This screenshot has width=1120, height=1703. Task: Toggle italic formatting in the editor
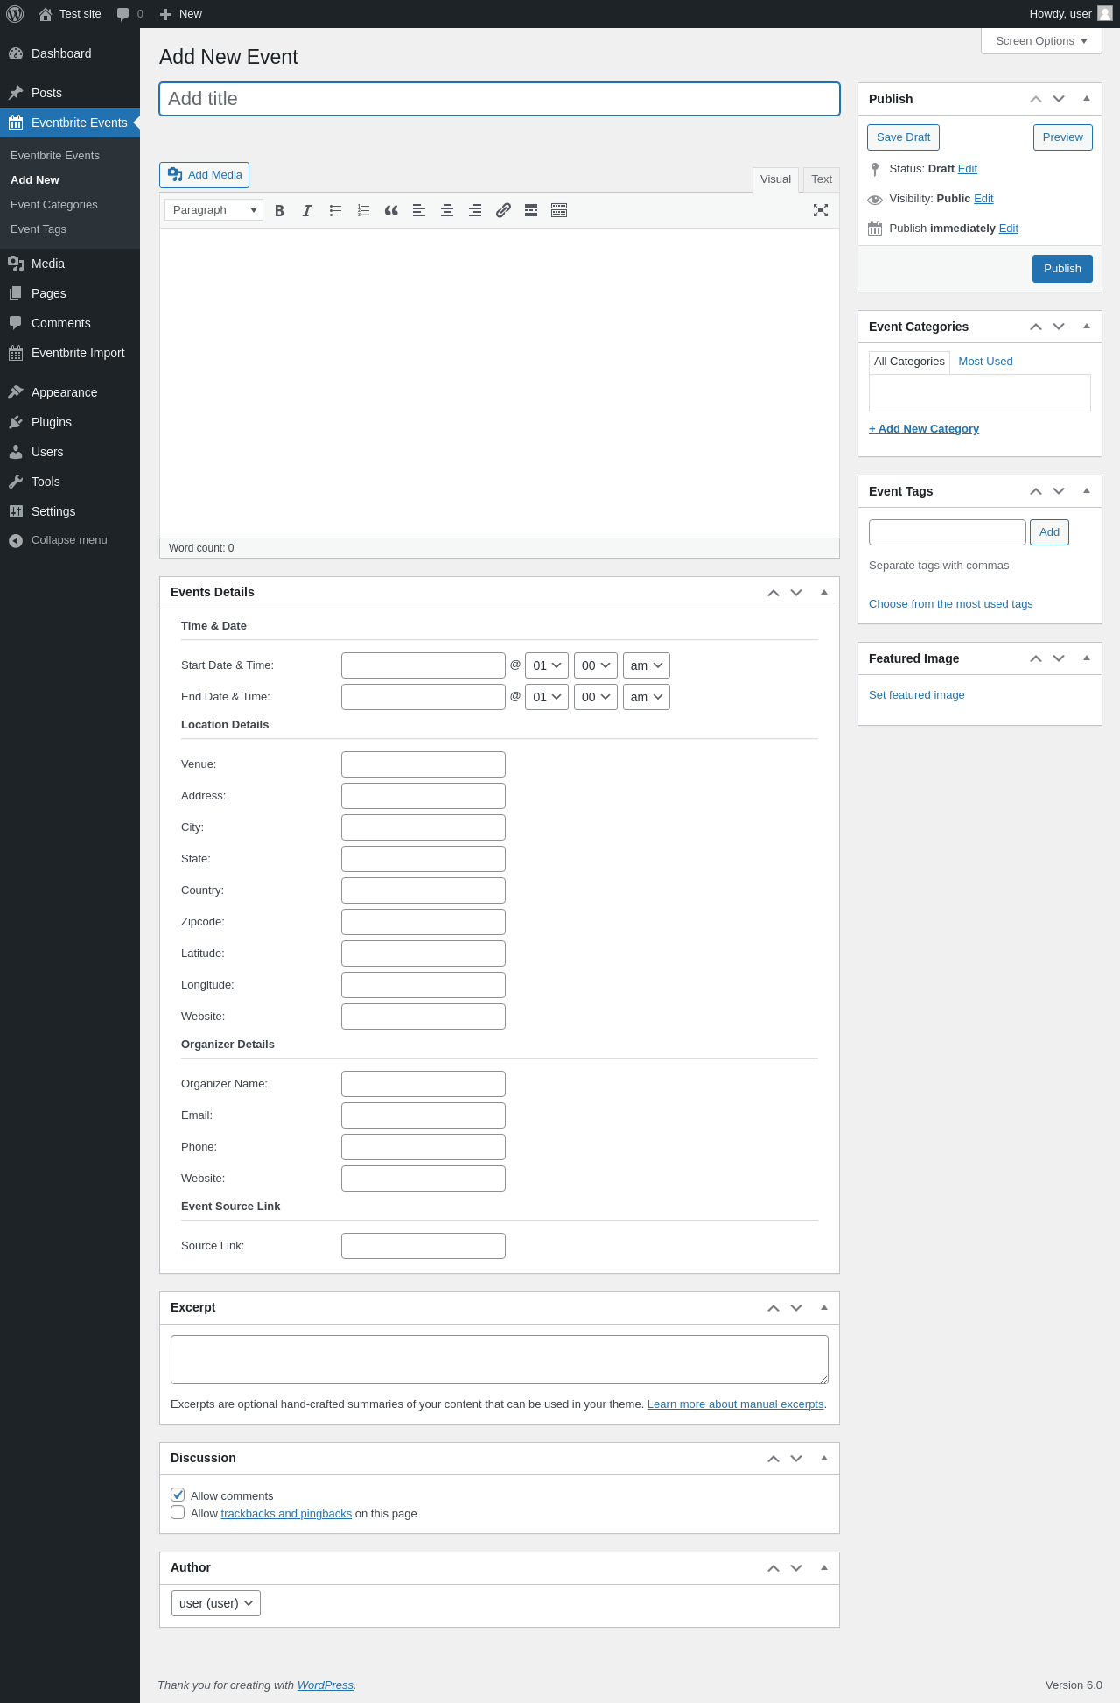tap(307, 210)
